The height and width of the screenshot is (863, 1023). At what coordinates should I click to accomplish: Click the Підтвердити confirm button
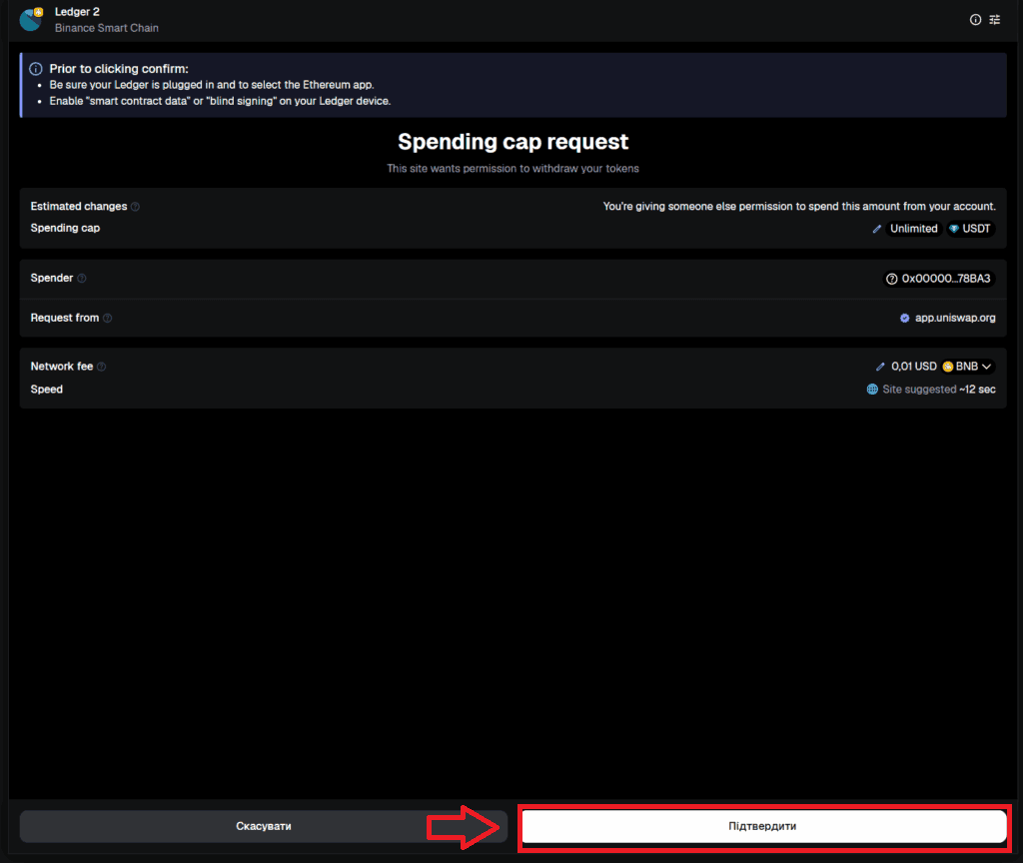tap(763, 826)
